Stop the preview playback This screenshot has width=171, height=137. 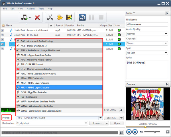135,132
